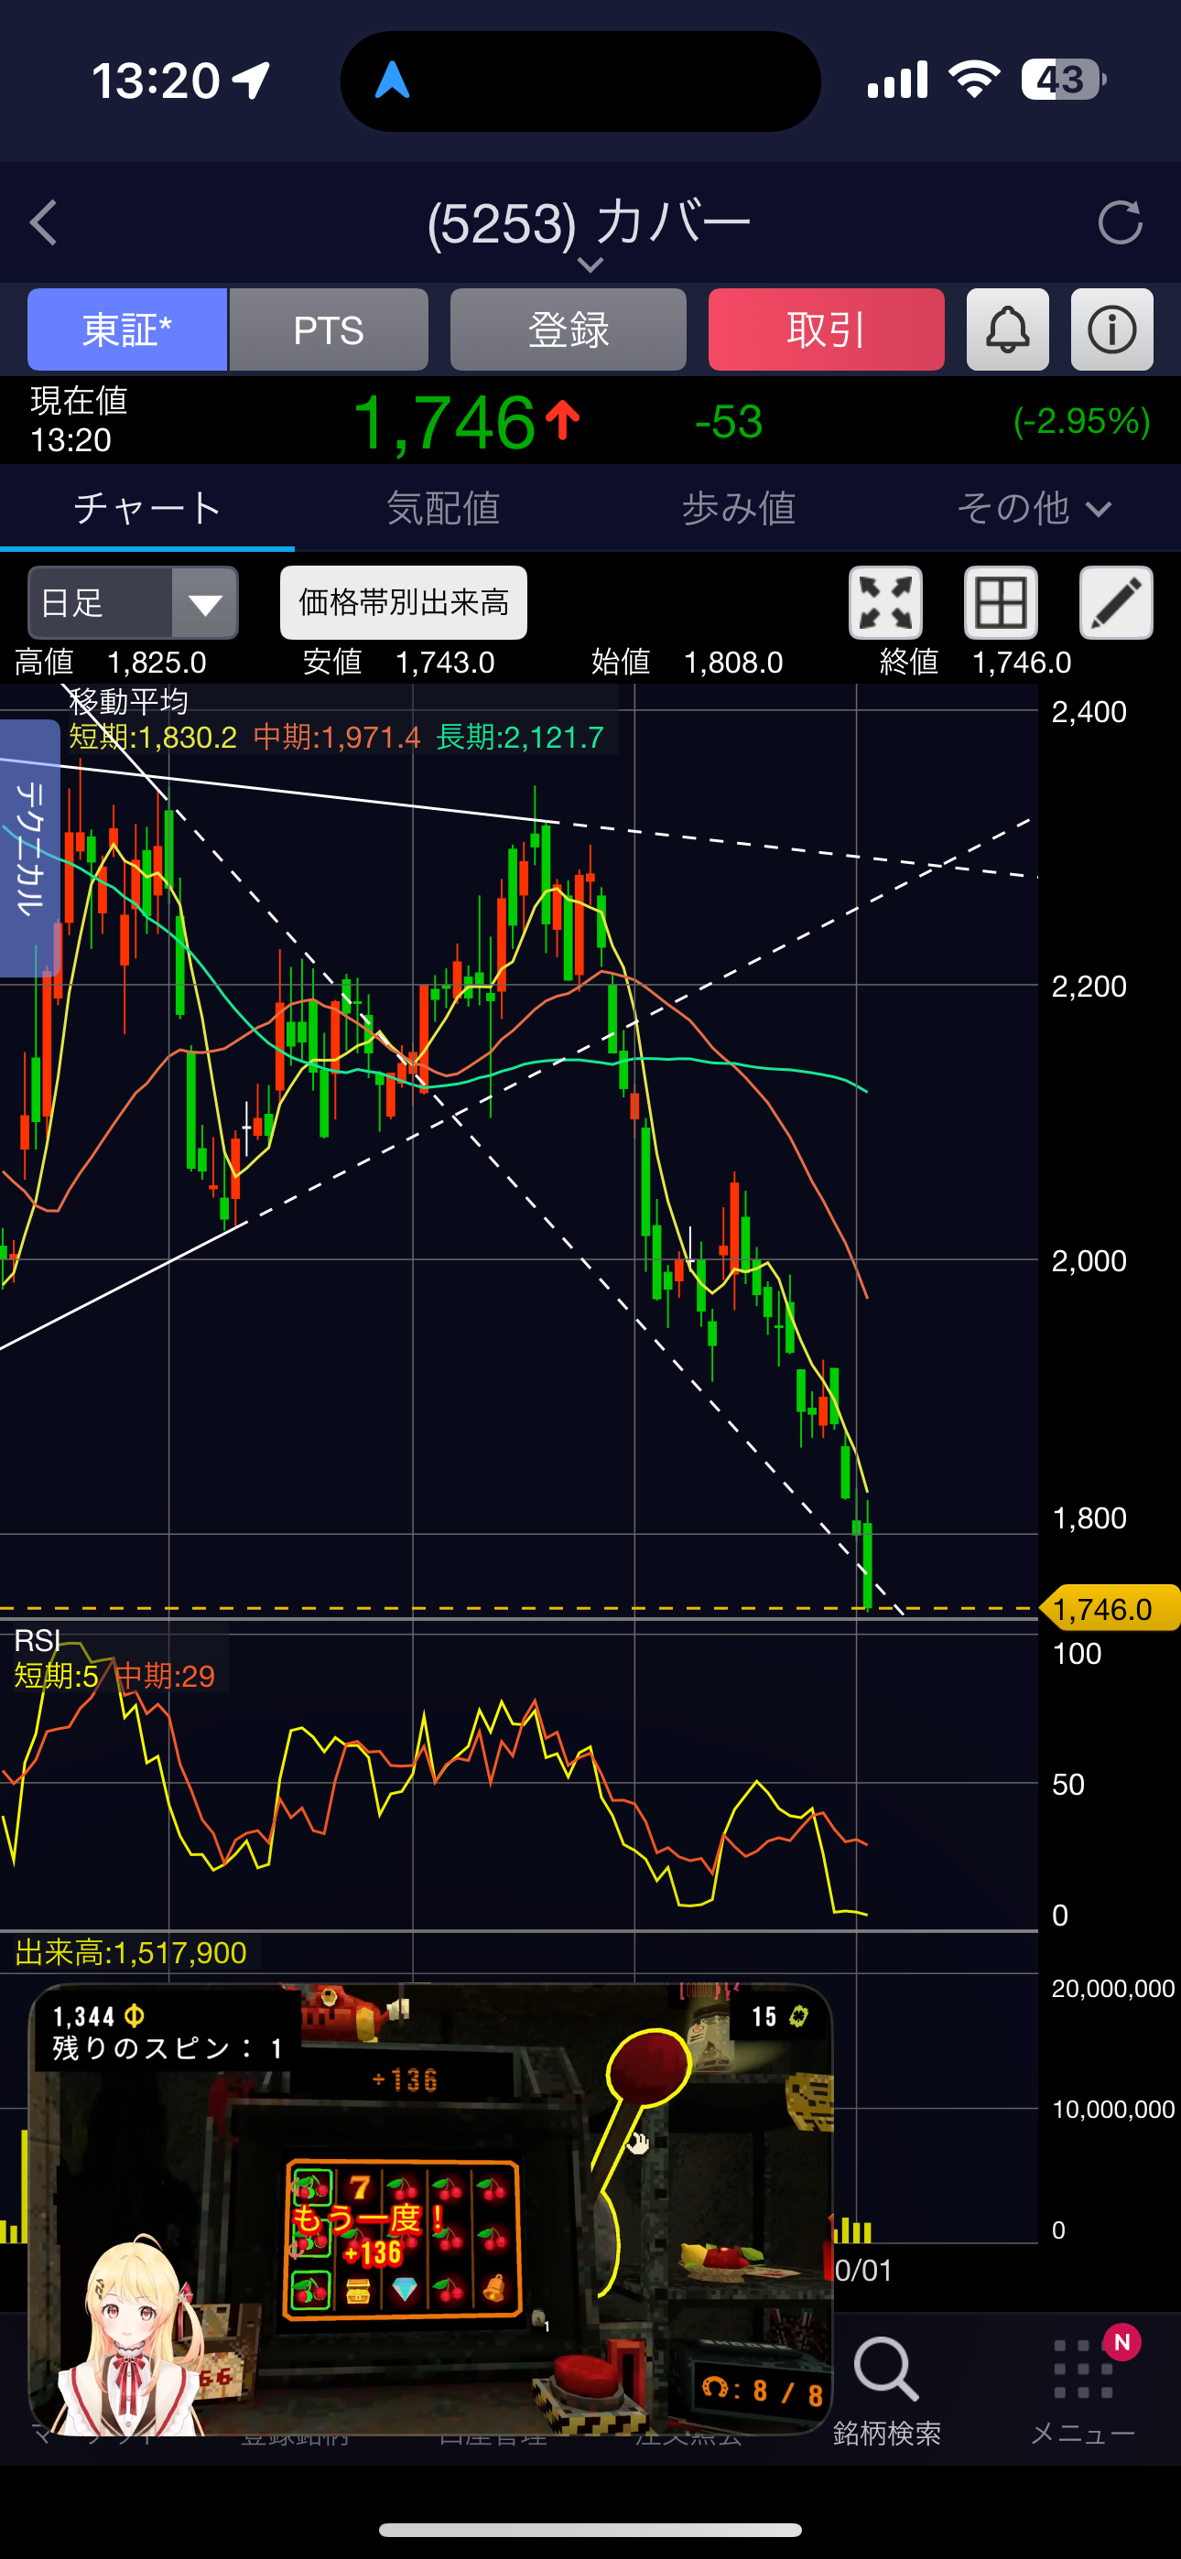Open the テクニカル side panel

[x=30, y=847]
